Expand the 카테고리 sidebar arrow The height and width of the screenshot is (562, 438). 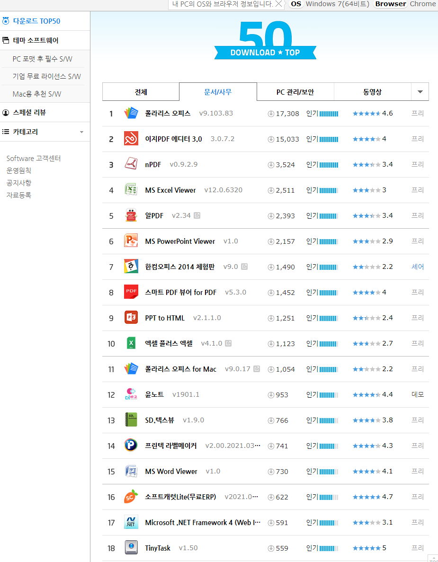(82, 132)
